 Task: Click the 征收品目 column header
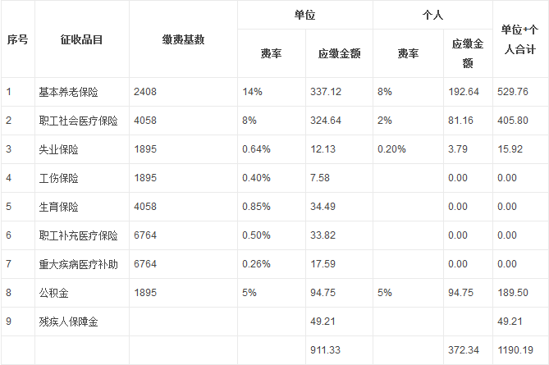click(81, 39)
